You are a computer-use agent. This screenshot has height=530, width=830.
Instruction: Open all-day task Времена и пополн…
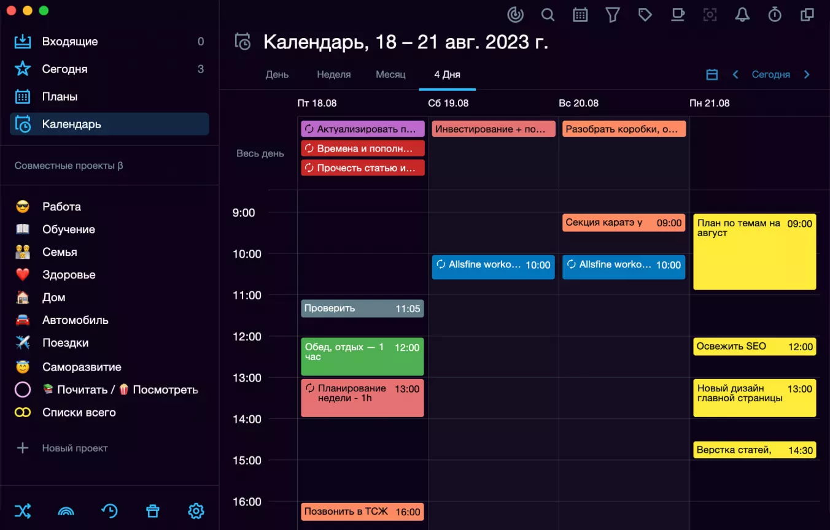pyautogui.click(x=362, y=148)
